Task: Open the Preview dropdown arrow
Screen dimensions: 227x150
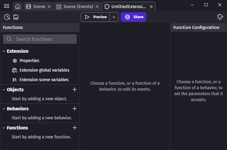Action: pyautogui.click(x=114, y=17)
